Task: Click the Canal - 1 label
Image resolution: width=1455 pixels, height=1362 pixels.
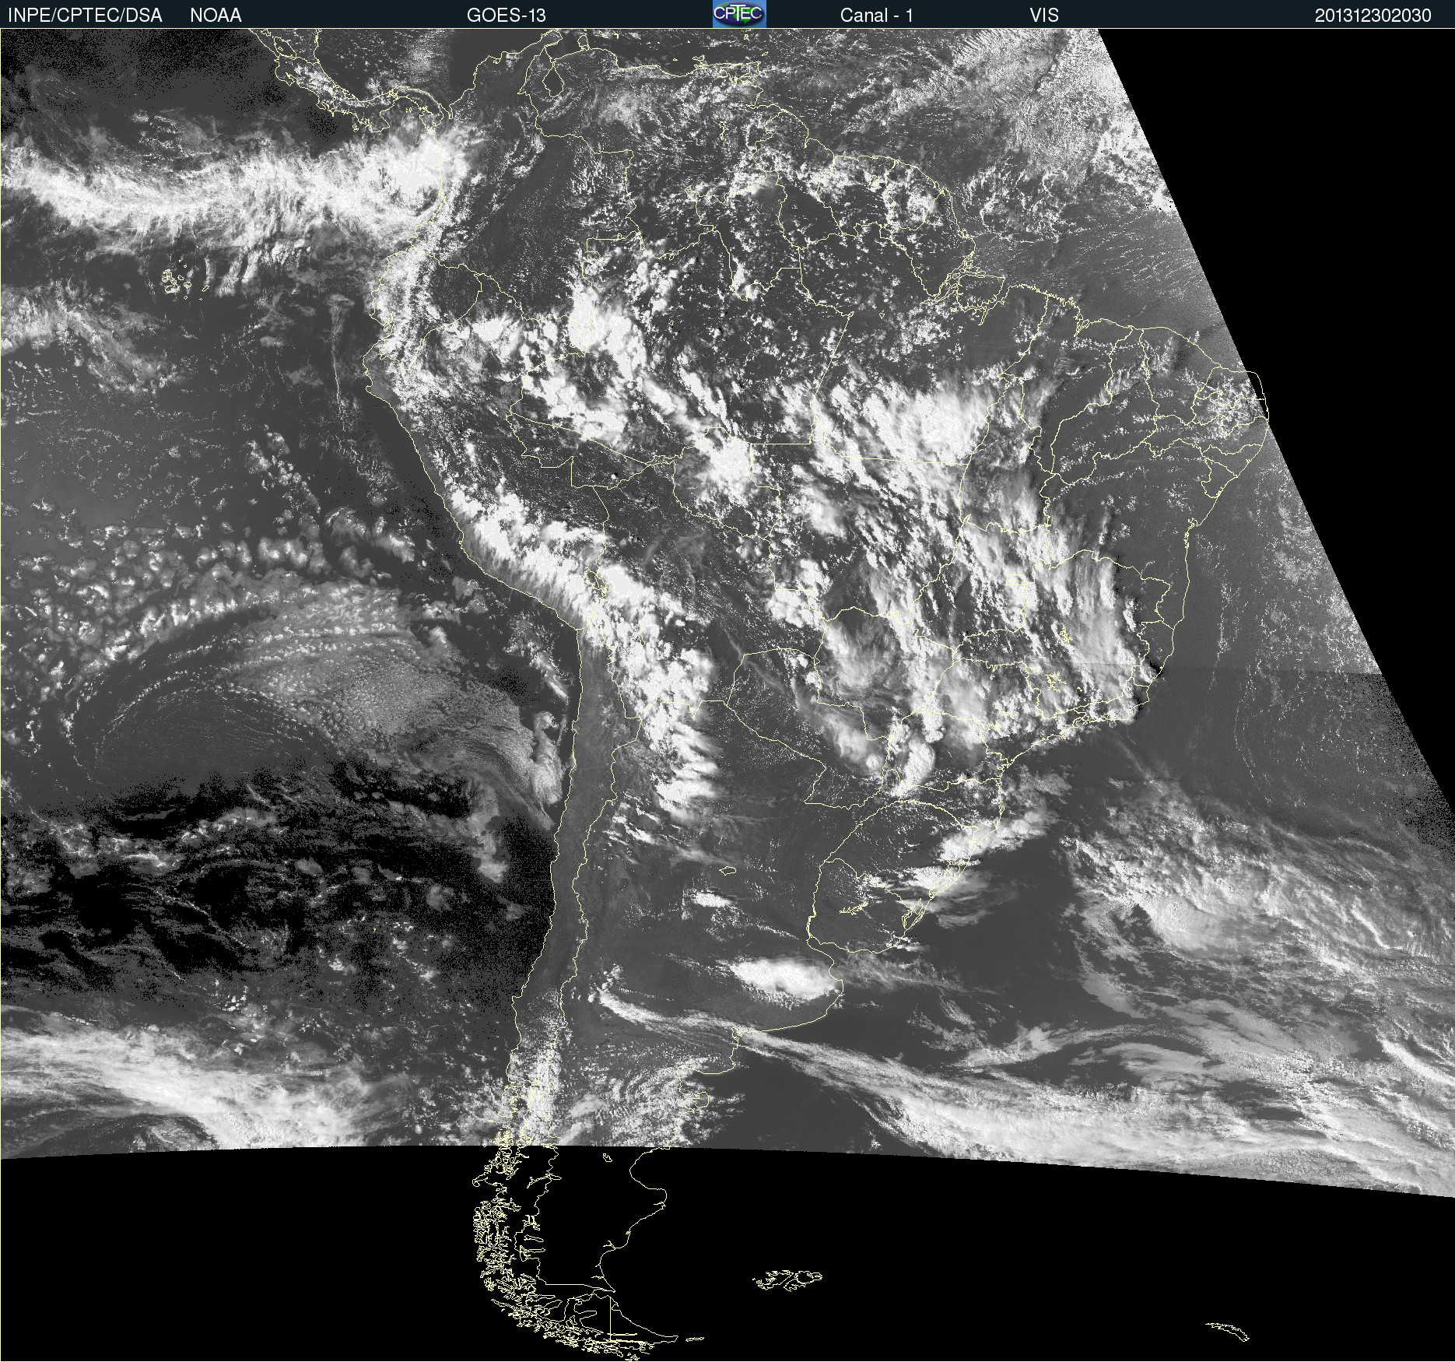Action: pyautogui.click(x=876, y=15)
